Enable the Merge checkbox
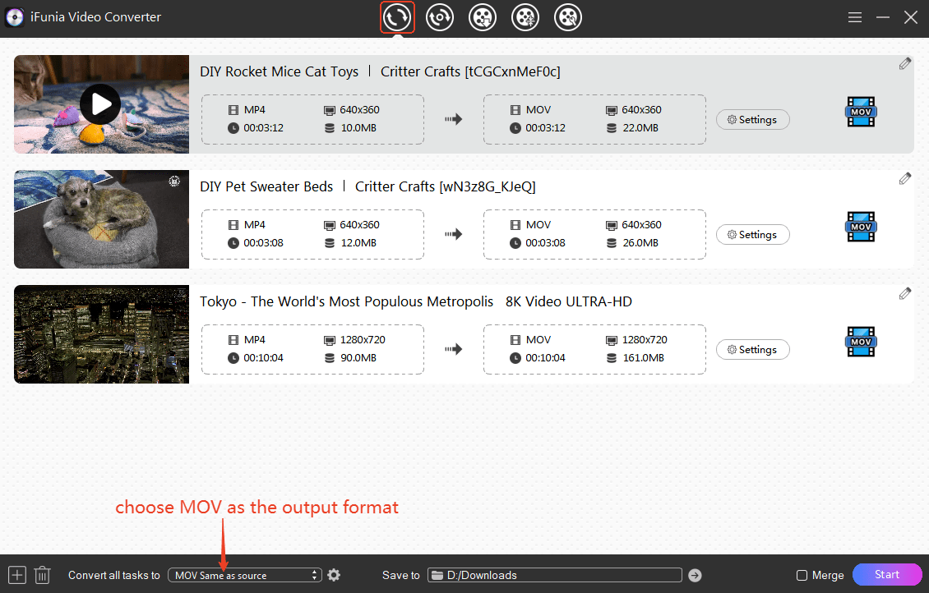The width and height of the screenshot is (929, 593). (x=802, y=576)
